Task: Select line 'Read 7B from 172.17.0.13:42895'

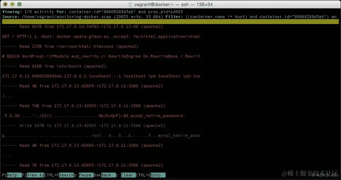Action: click(82, 165)
